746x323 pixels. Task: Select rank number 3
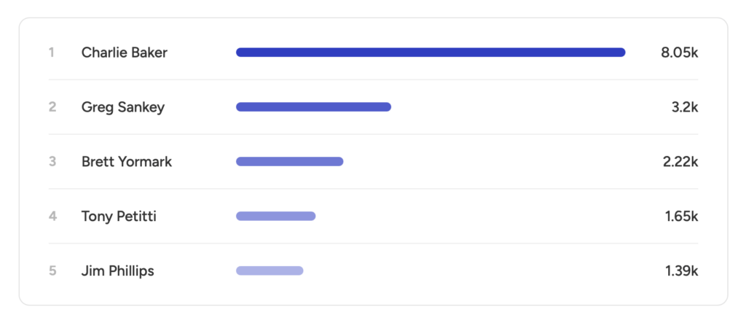point(52,162)
